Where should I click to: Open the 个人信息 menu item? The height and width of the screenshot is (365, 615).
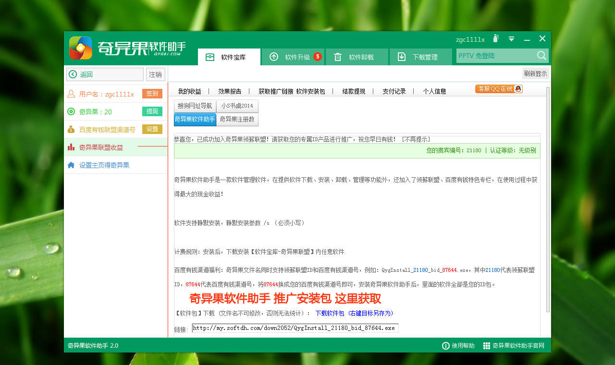point(434,91)
